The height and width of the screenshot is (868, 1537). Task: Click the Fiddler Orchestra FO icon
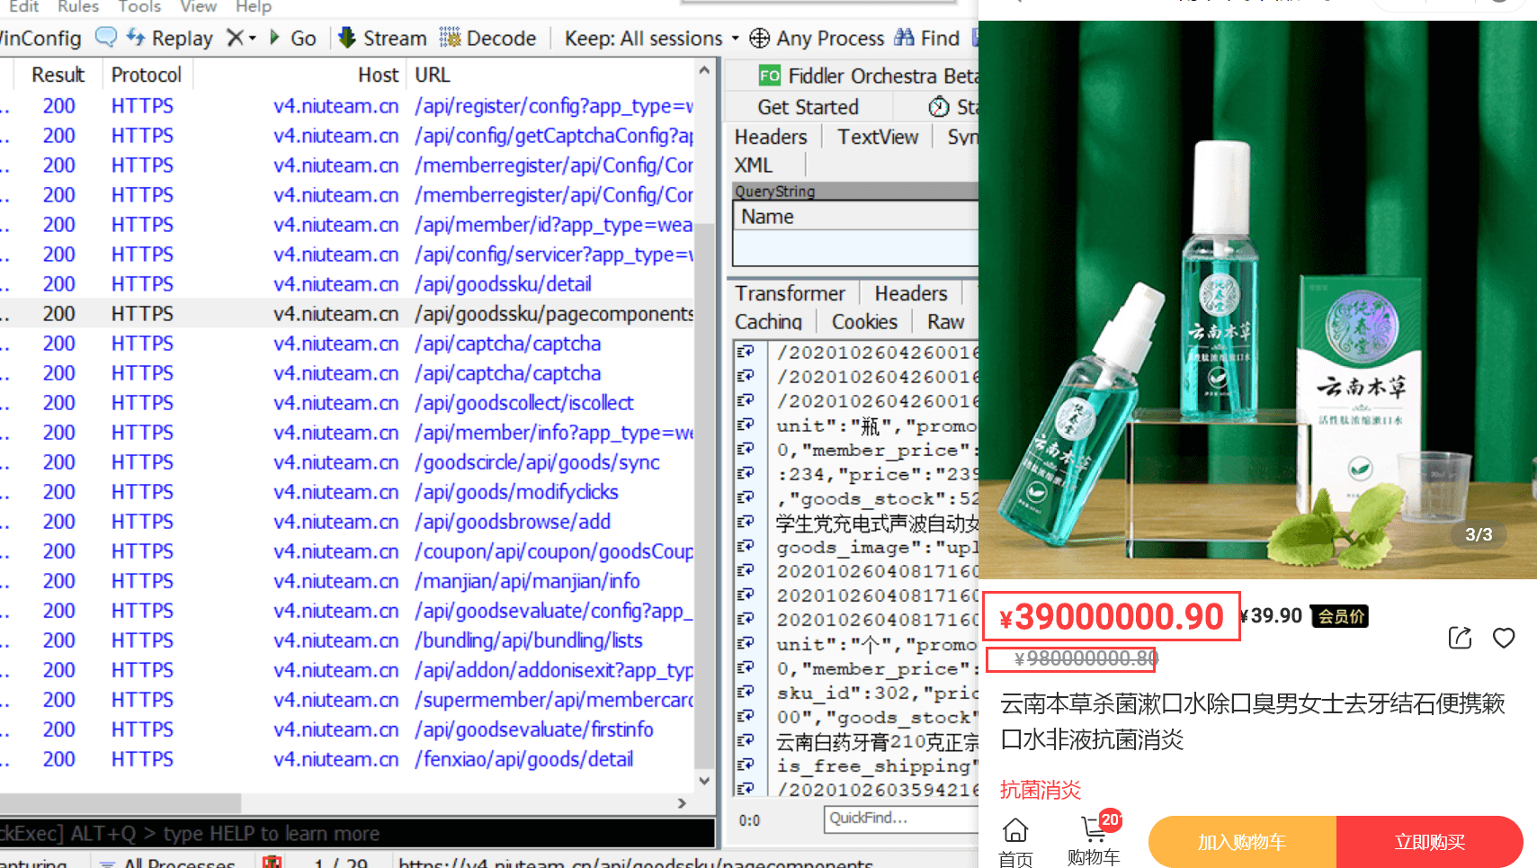click(x=769, y=76)
